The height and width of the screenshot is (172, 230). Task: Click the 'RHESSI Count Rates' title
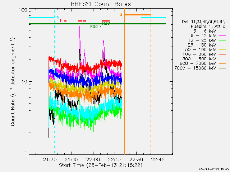[101, 4]
